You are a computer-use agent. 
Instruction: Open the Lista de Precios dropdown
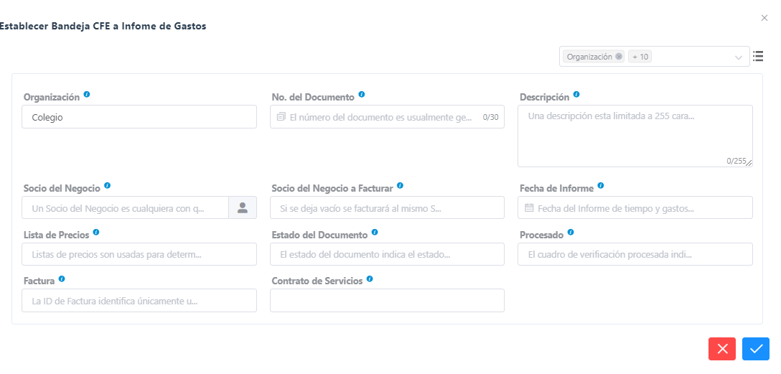[139, 254]
